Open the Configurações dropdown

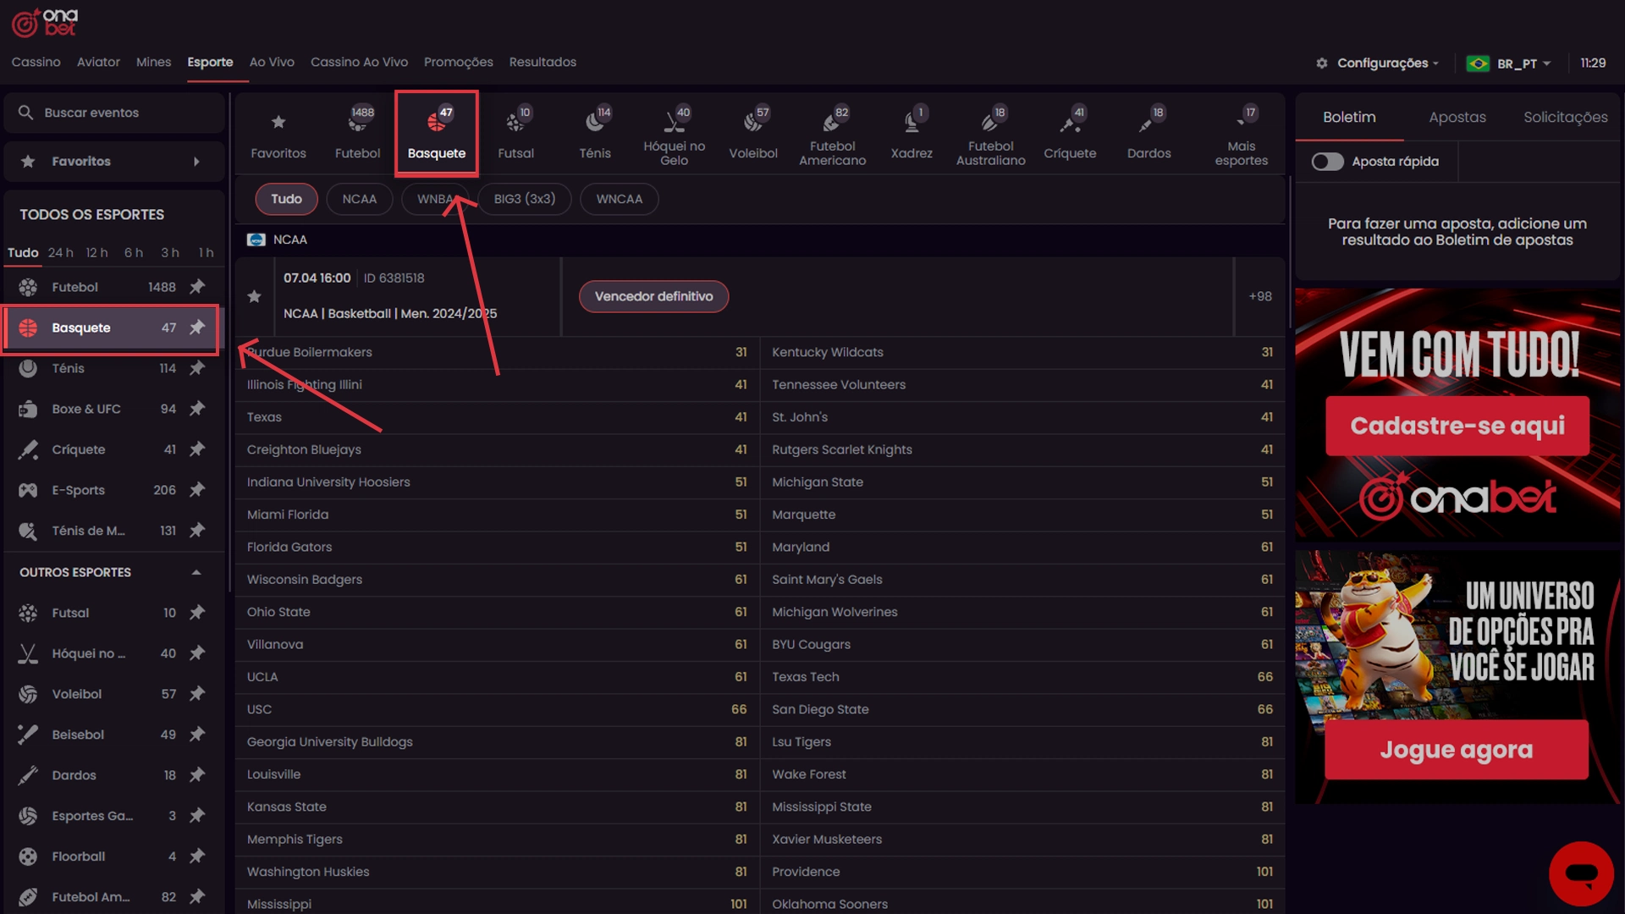click(1377, 63)
